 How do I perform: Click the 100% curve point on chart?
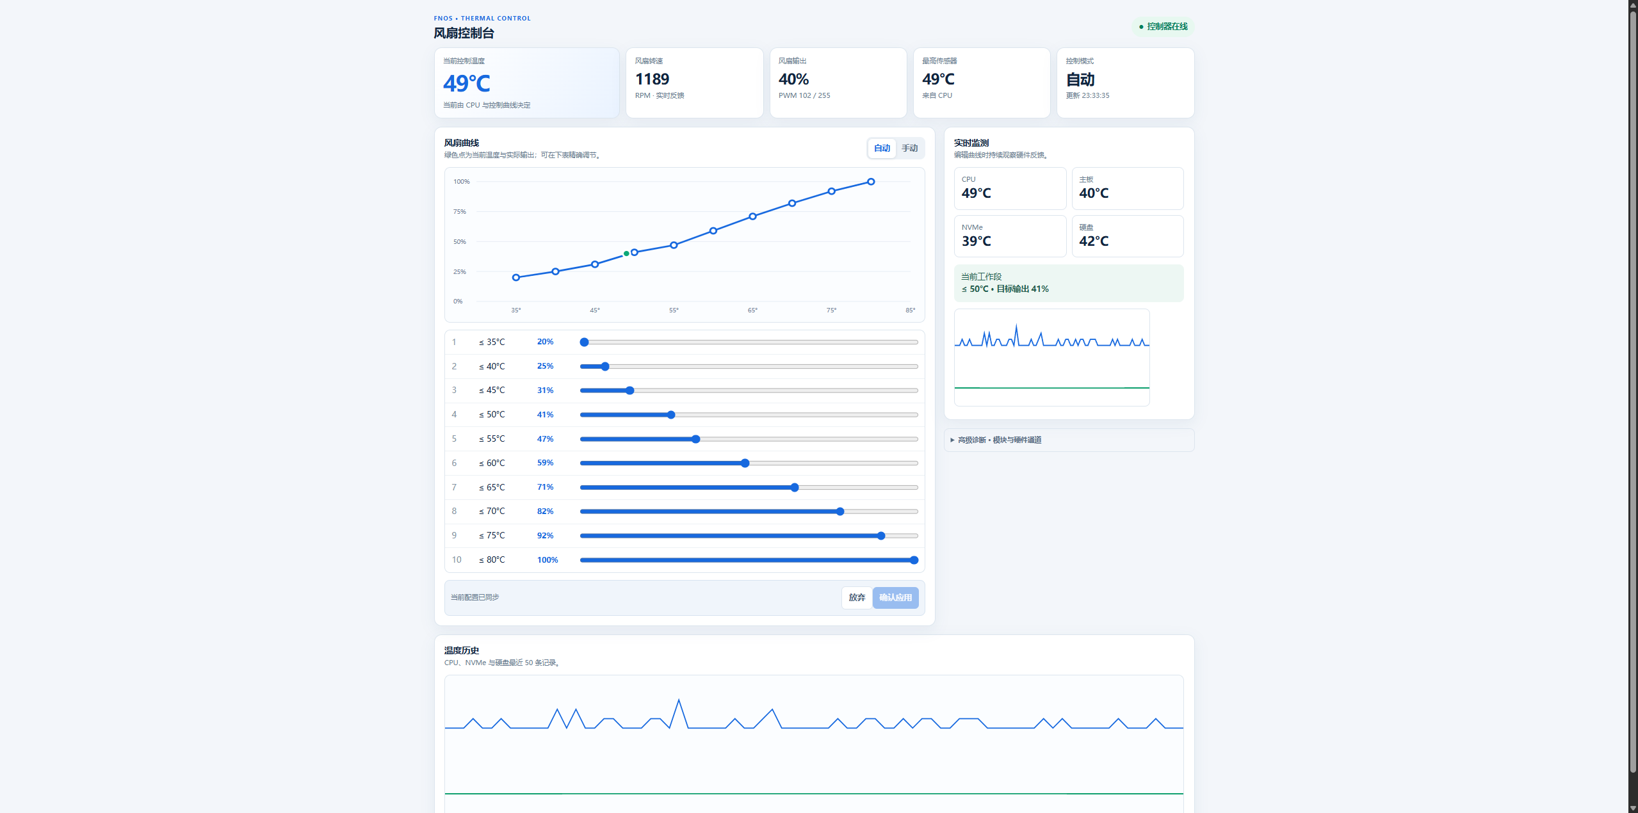click(871, 182)
